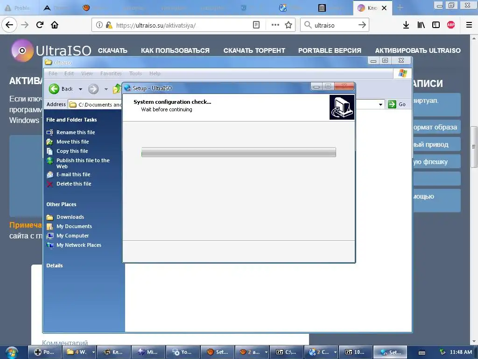Toggle Firefox sidebar view
The width and height of the screenshot is (478, 359).
click(436, 25)
